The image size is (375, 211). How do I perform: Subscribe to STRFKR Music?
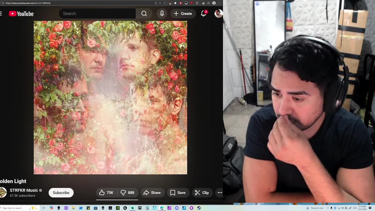61,193
